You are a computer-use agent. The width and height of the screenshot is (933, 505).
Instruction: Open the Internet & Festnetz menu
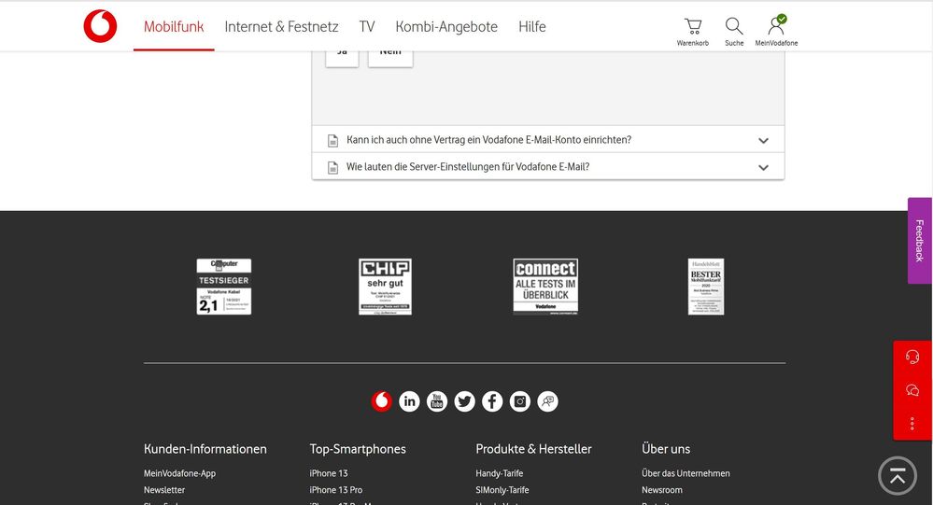click(x=281, y=27)
